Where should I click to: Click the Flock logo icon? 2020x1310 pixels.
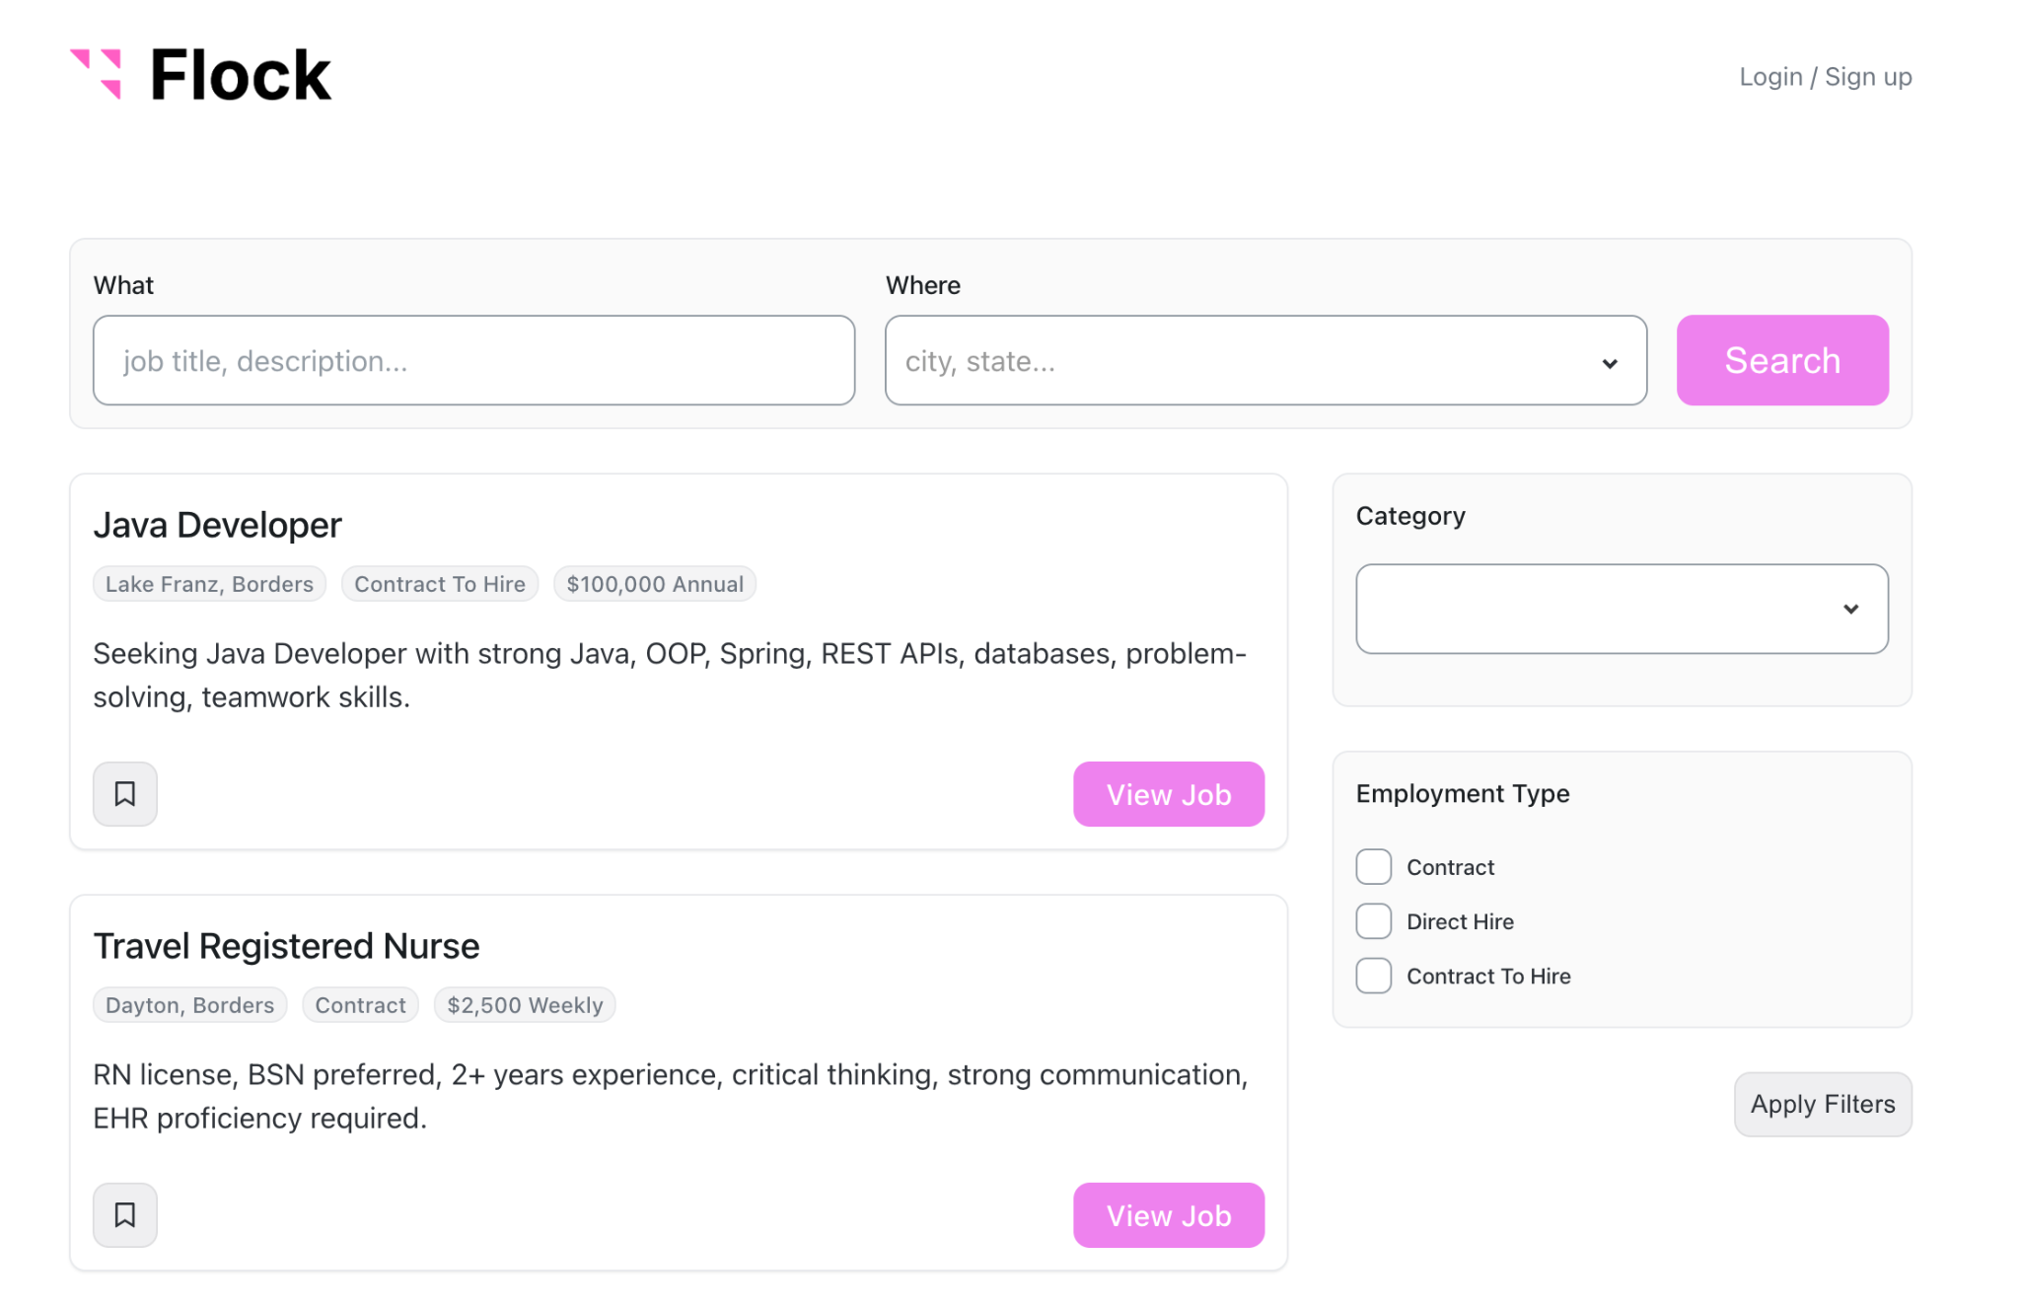[x=97, y=74]
